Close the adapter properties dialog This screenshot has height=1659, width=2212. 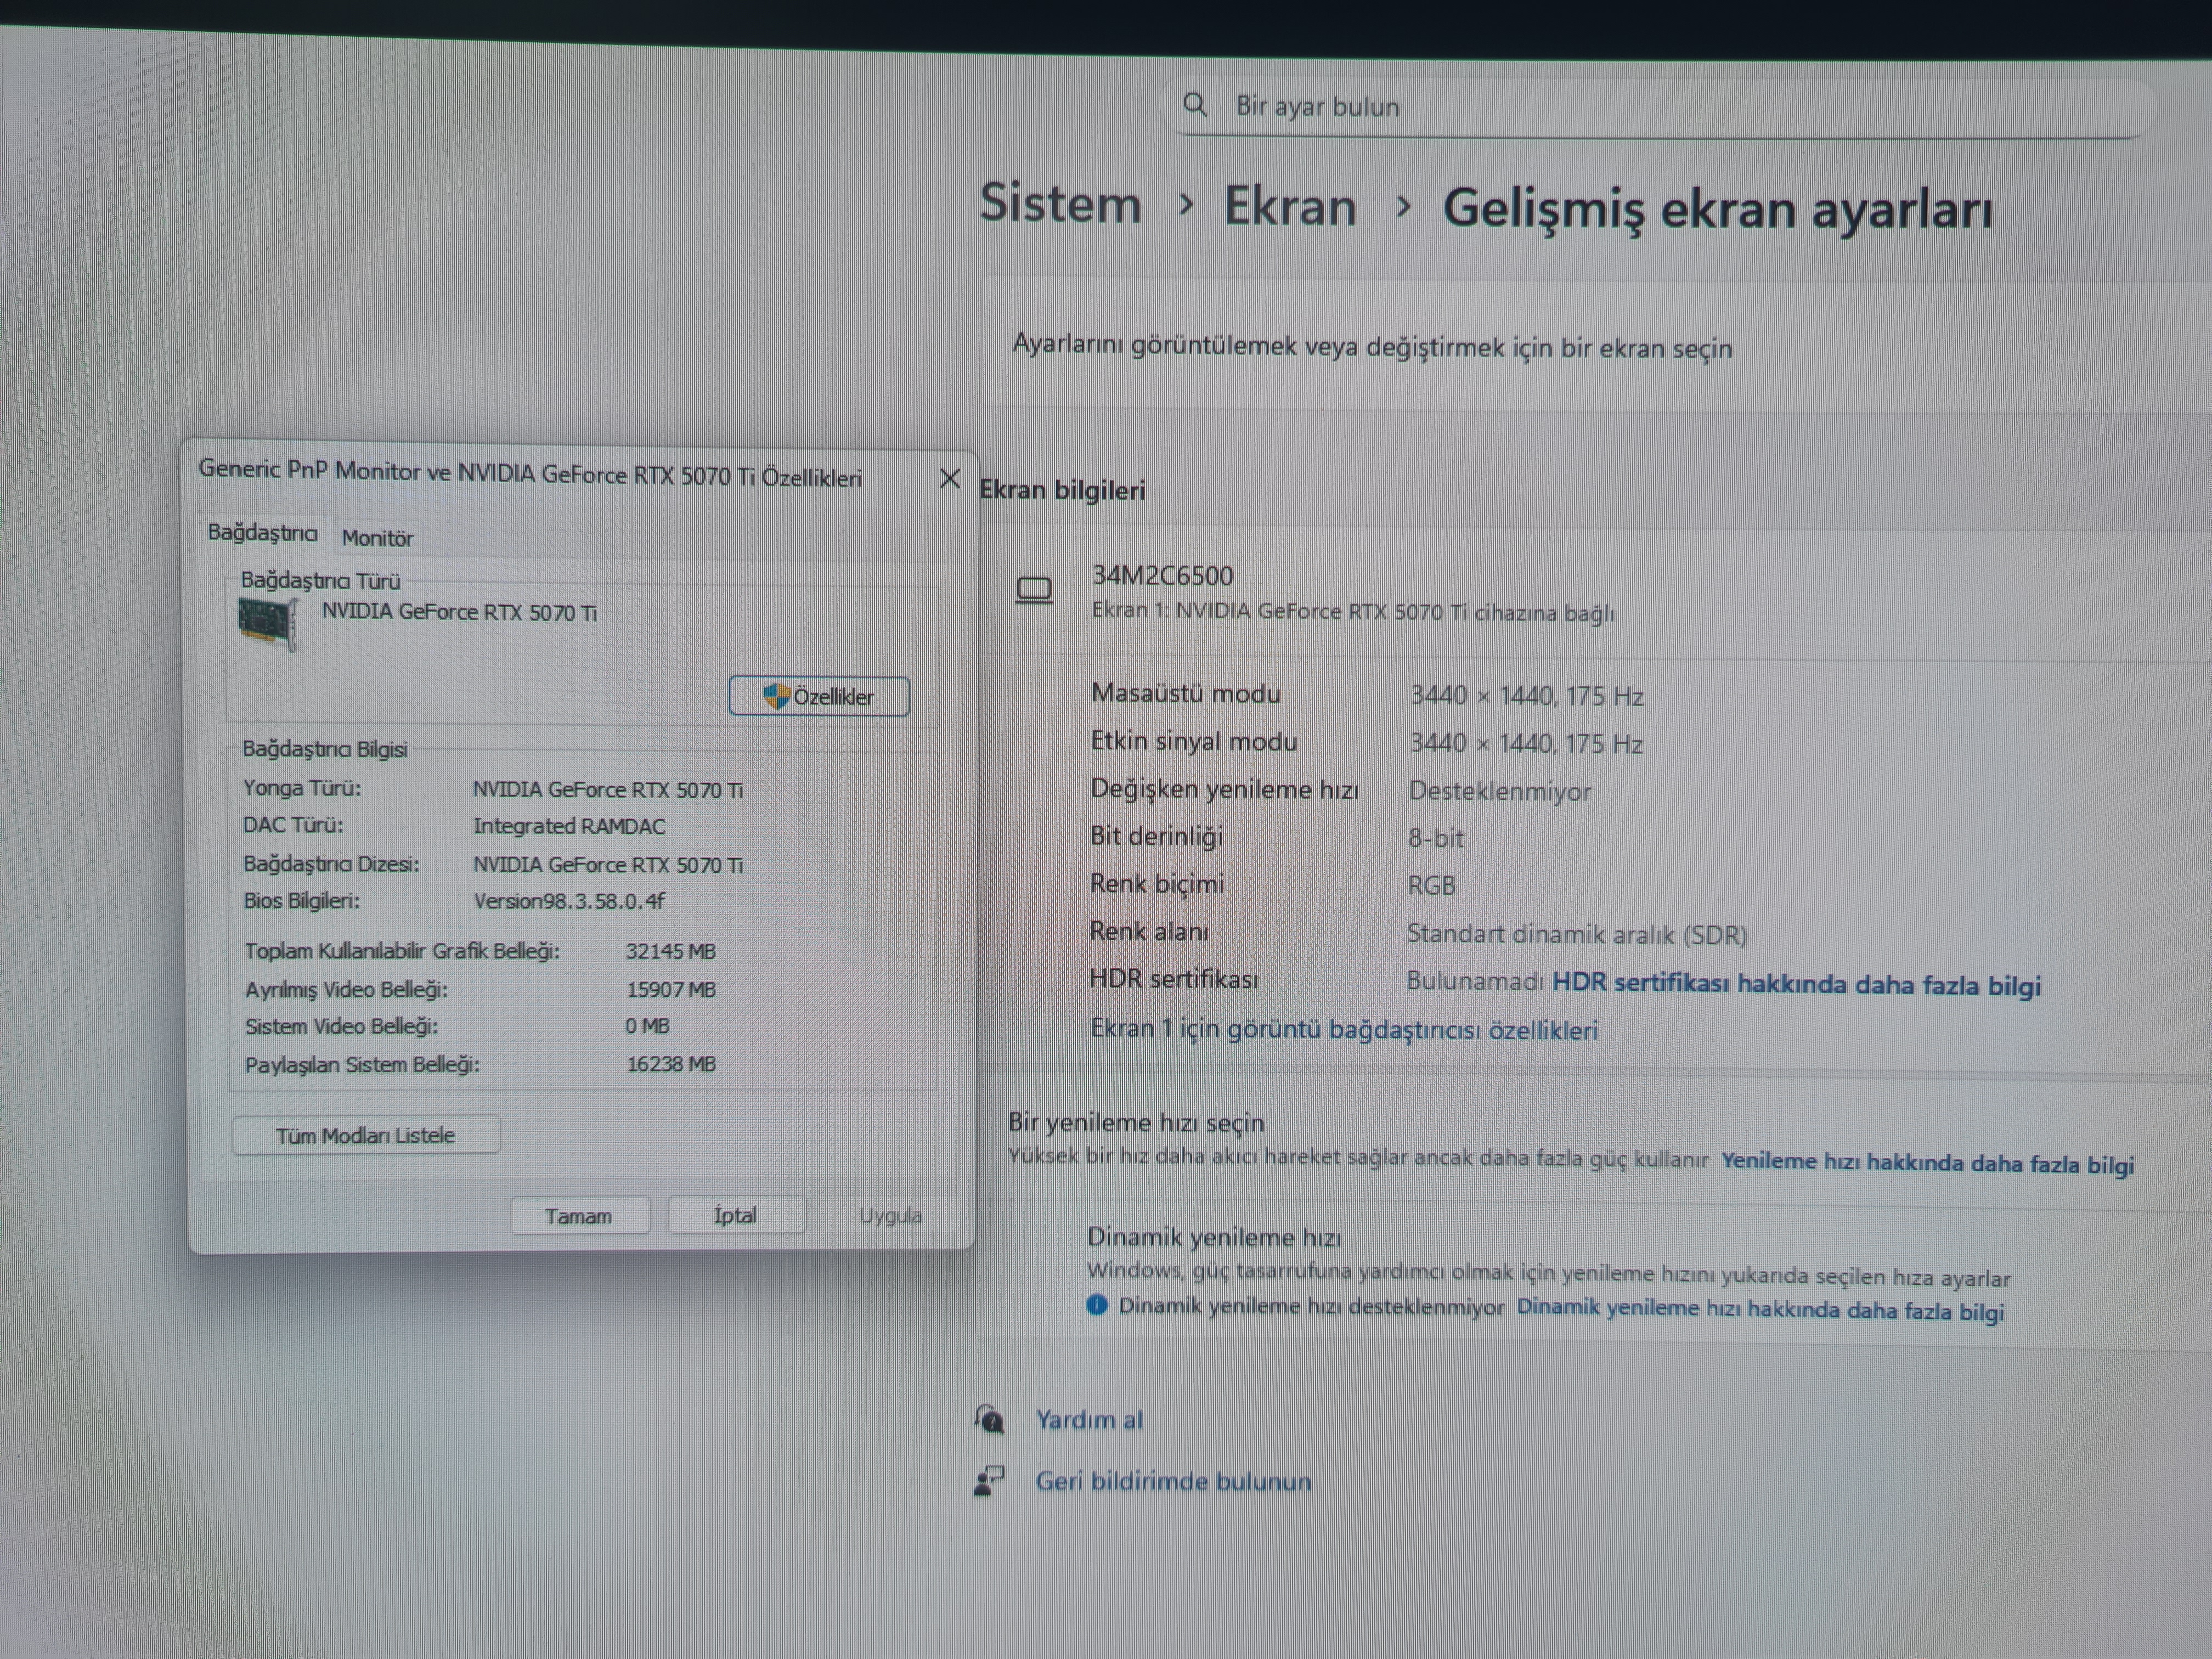coord(950,479)
